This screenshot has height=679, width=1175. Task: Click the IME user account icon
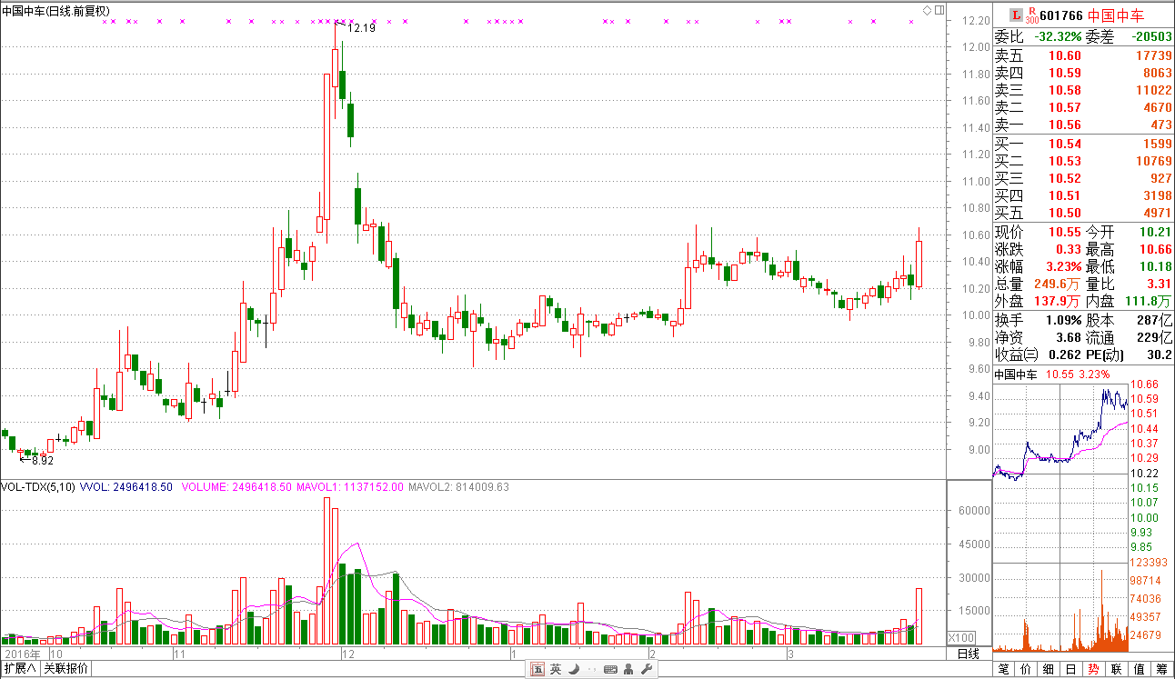[x=628, y=669]
